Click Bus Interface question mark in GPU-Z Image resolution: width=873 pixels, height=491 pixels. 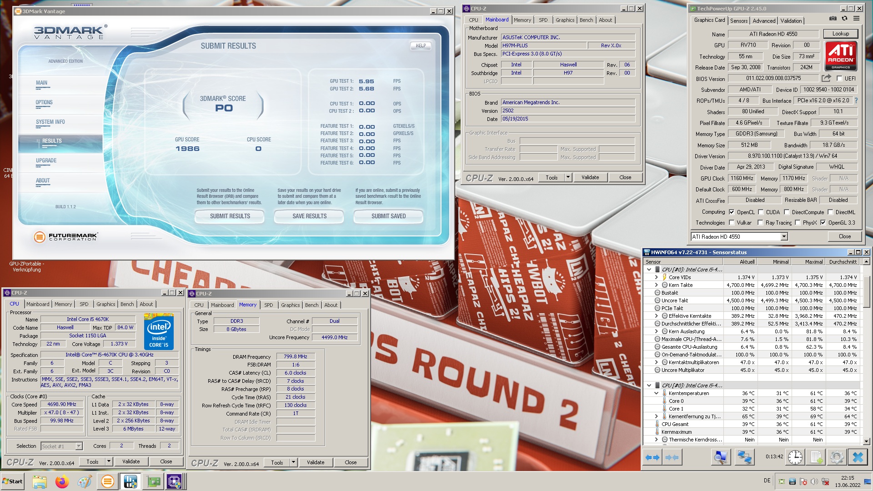(856, 100)
